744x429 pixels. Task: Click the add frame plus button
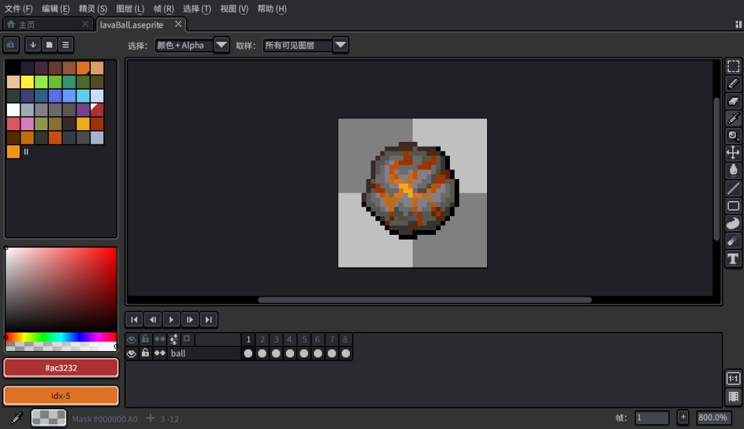(683, 417)
